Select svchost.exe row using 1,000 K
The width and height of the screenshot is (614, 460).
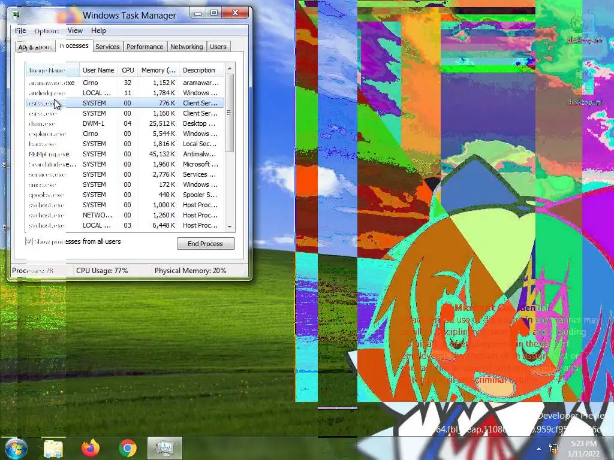125,205
